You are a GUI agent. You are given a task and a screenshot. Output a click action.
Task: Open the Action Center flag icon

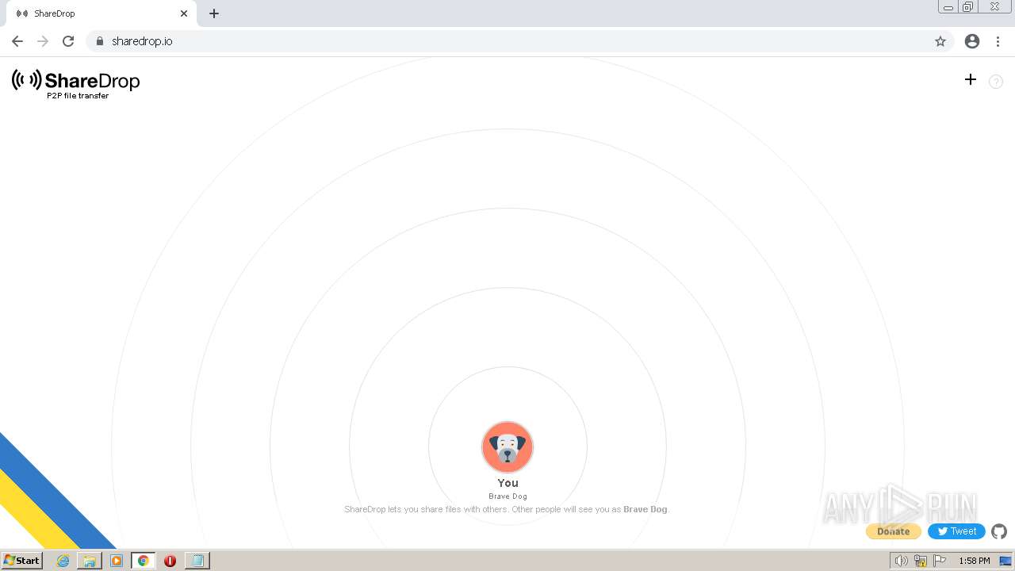[940, 561]
